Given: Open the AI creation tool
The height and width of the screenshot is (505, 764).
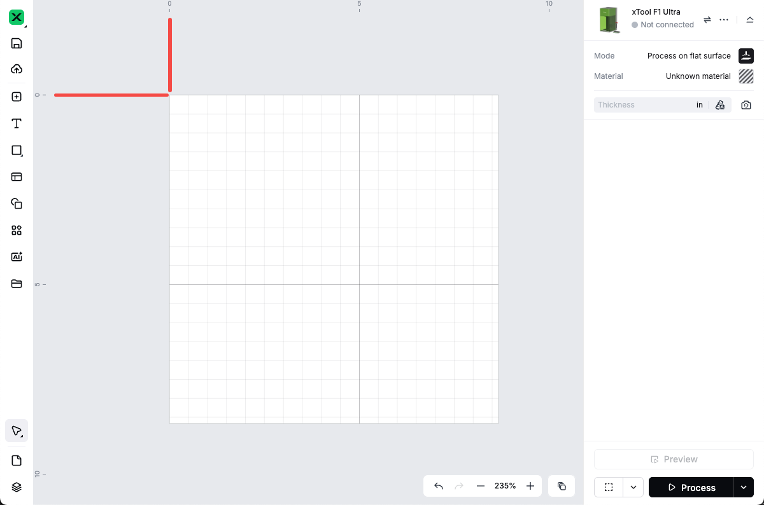Looking at the screenshot, I should tap(17, 257).
